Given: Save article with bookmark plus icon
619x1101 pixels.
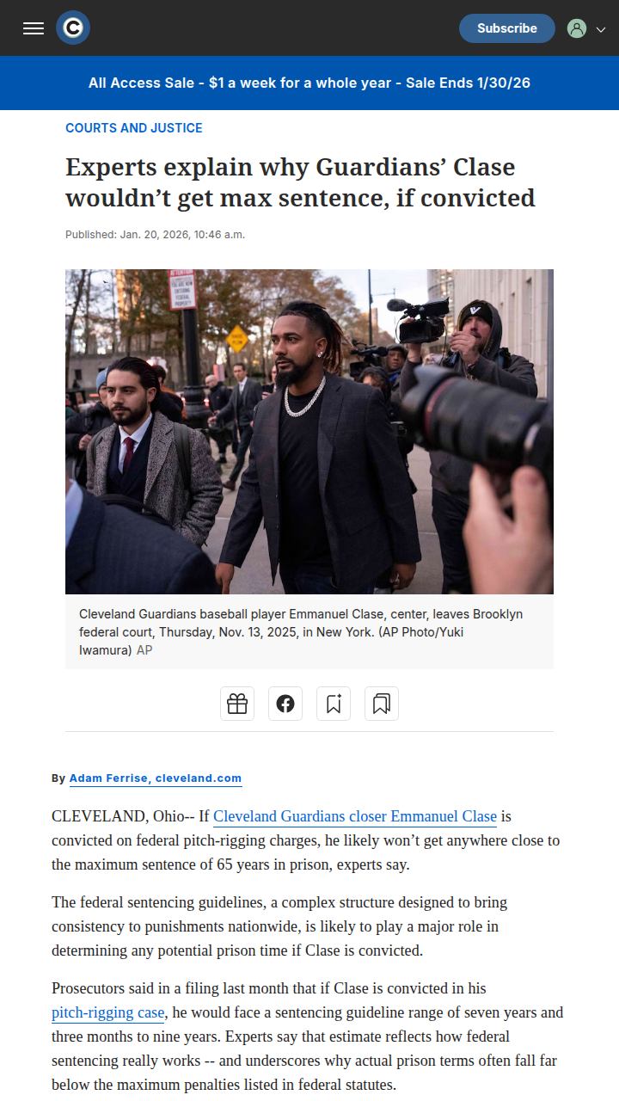Looking at the screenshot, I should pyautogui.click(x=334, y=704).
